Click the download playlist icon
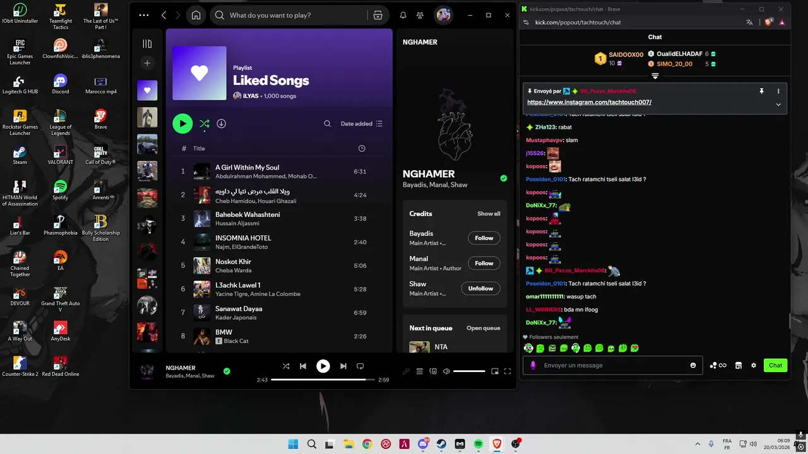The height and width of the screenshot is (454, 808). (x=221, y=124)
